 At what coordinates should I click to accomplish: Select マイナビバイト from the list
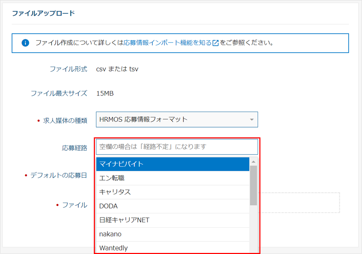tap(173, 164)
